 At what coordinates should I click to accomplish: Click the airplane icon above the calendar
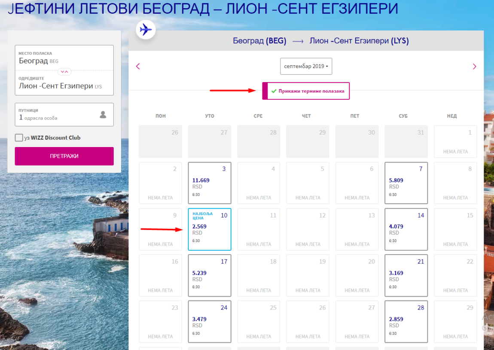coord(146,30)
